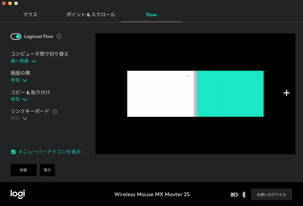Click the 画面の隅 label
Image resolution: width=303 pixels, height=206 pixels.
[20, 73]
